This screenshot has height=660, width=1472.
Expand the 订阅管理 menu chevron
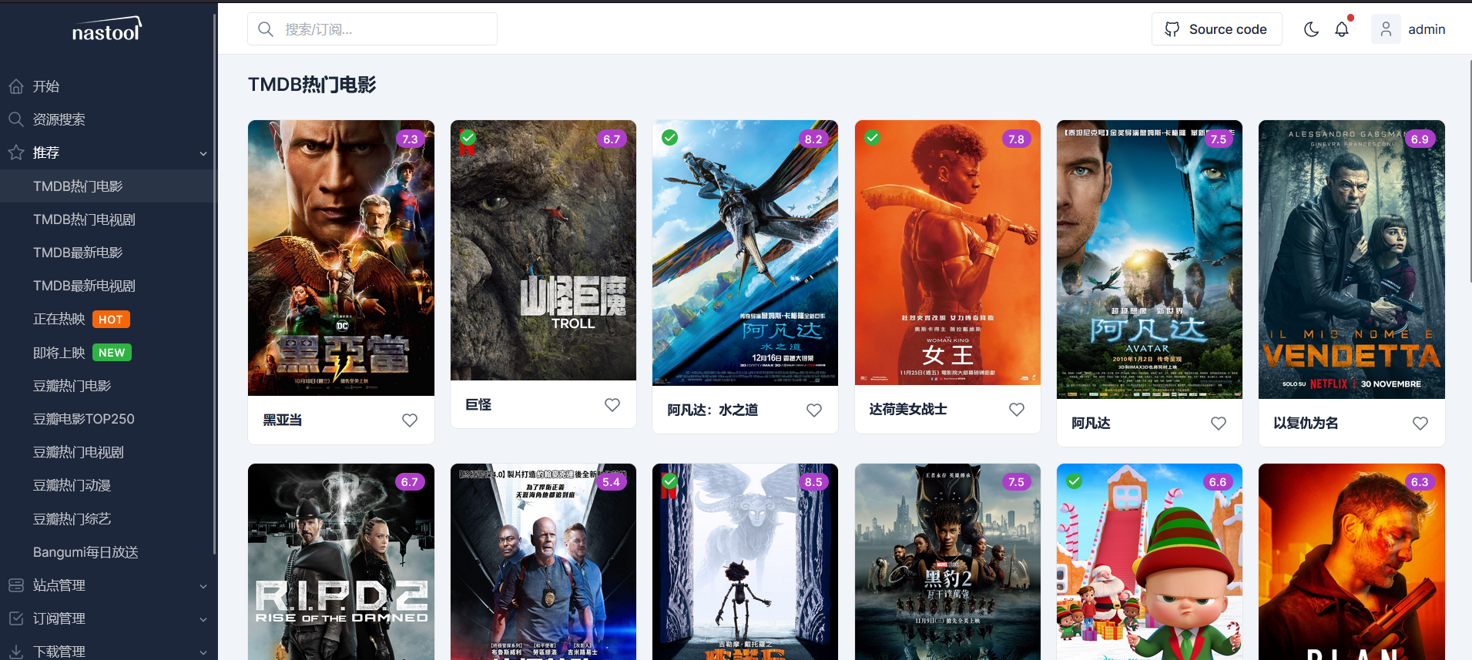[203, 619]
